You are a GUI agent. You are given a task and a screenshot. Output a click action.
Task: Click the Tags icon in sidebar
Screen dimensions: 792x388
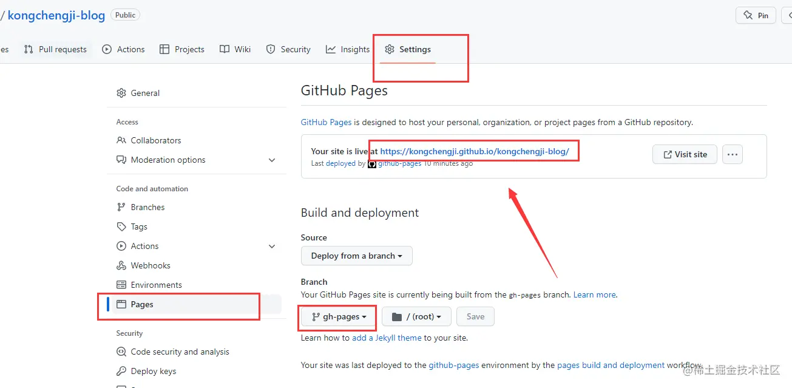121,226
